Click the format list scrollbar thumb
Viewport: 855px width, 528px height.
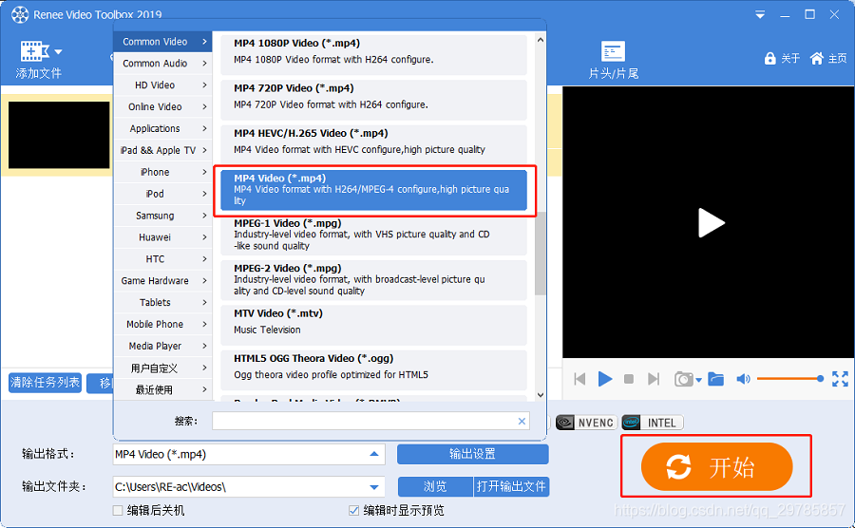pos(540,254)
